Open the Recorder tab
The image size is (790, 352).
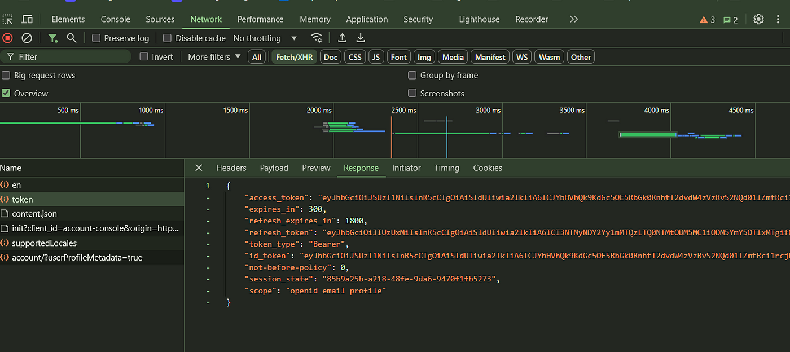point(532,19)
